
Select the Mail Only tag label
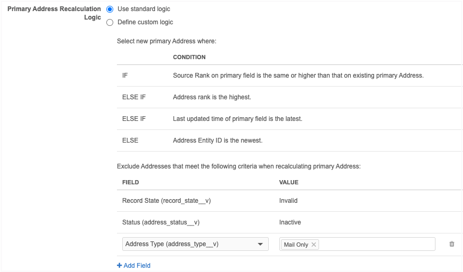click(296, 245)
